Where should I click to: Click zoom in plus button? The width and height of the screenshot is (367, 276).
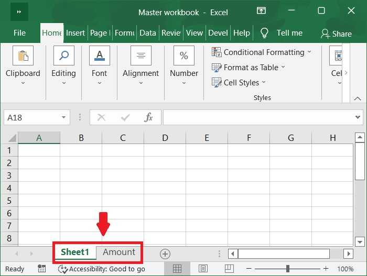(x=326, y=269)
